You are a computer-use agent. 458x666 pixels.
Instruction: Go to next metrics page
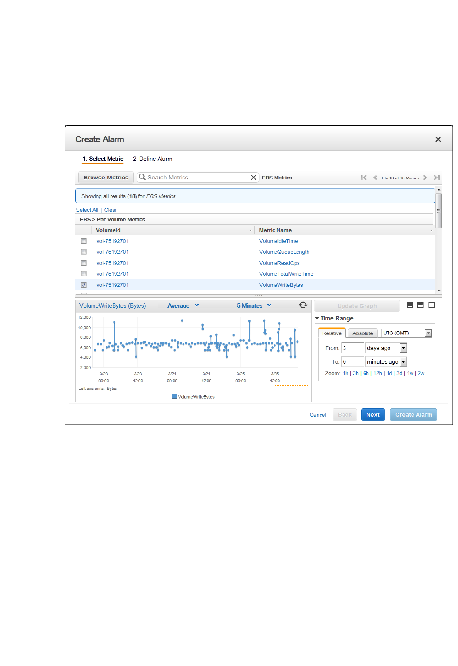[x=425, y=178]
